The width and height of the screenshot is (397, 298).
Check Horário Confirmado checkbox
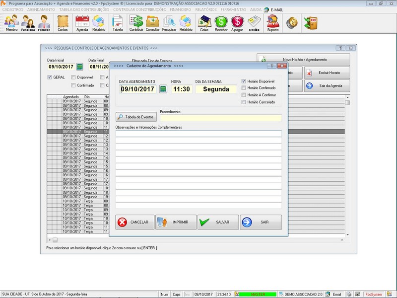[x=244, y=88]
